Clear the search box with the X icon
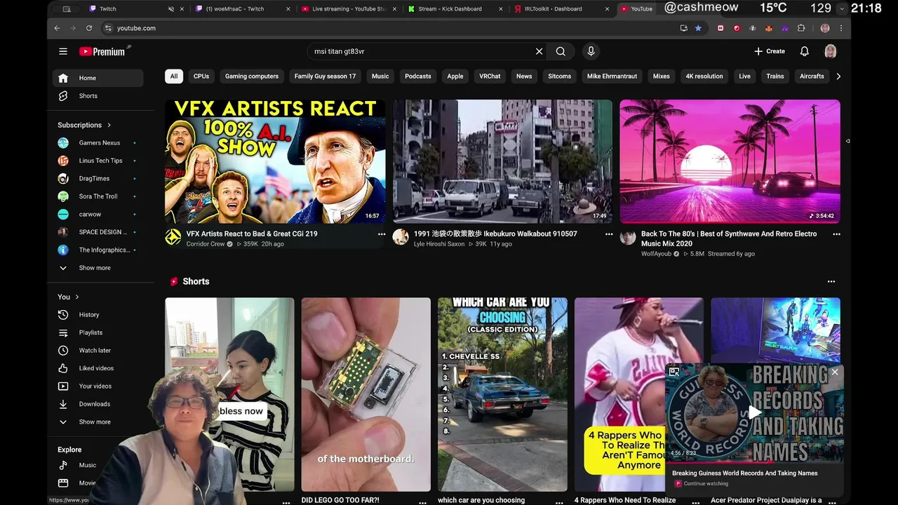Screen dimensions: 898x505 pos(539,51)
